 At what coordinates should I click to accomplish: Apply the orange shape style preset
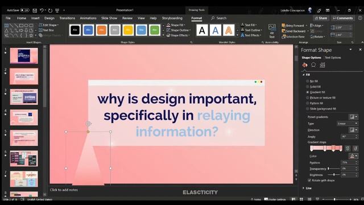click(x=101, y=30)
